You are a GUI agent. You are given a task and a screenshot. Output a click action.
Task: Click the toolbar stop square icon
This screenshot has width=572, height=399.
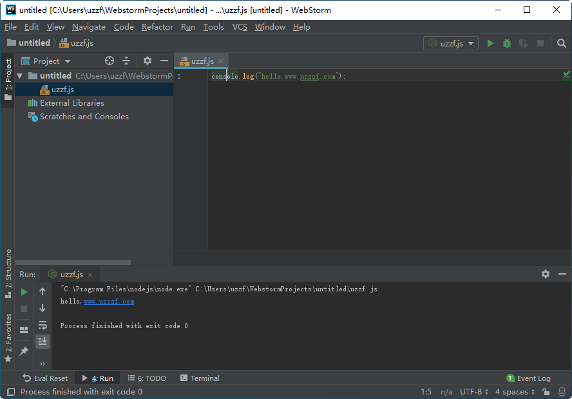tap(540, 43)
